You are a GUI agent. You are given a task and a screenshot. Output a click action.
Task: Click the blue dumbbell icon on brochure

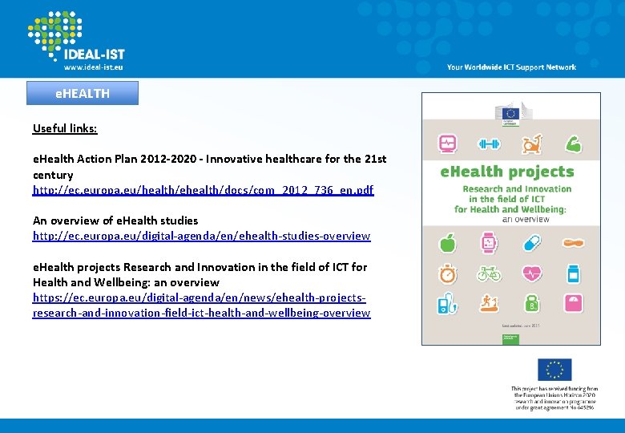pos(489,144)
